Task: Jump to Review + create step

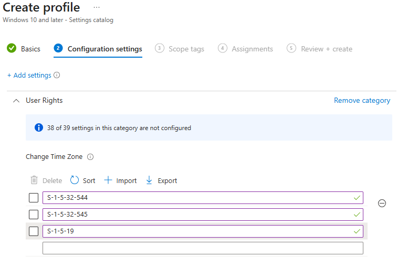Action: click(320, 49)
